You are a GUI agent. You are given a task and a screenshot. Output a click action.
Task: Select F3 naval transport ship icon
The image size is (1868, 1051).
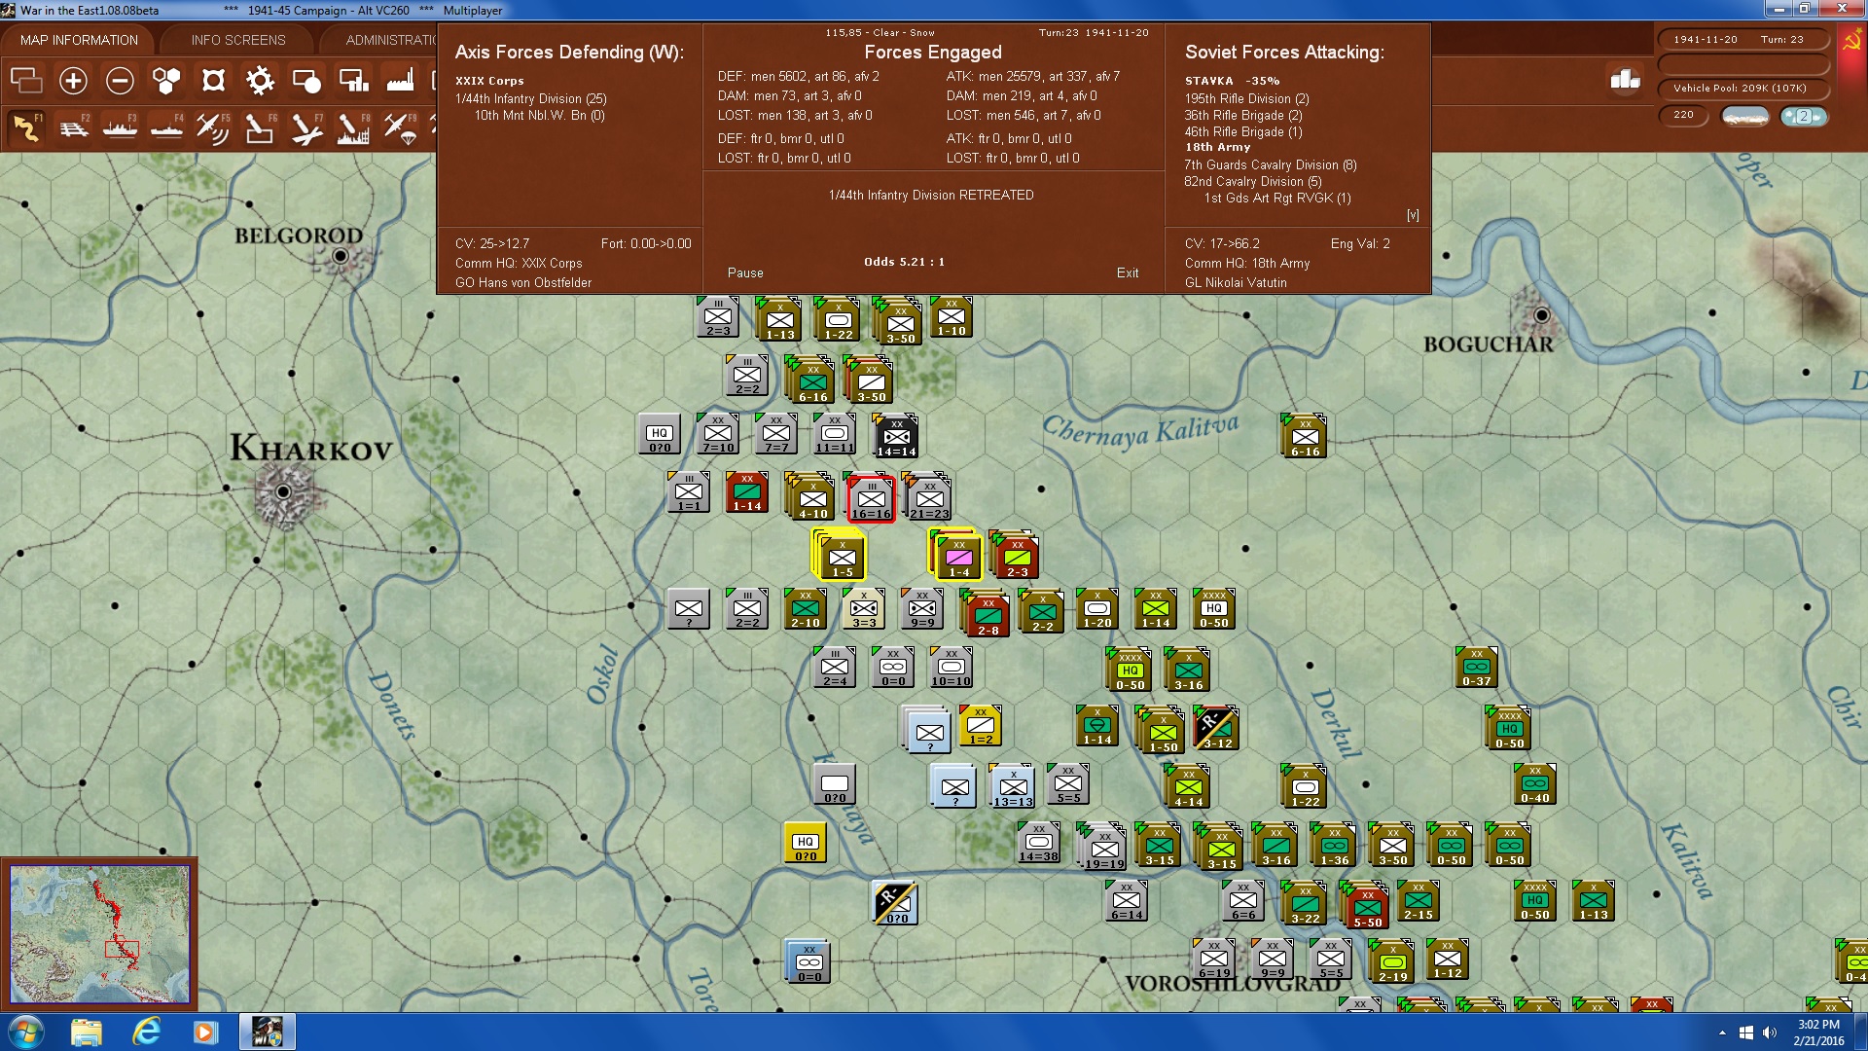point(120,127)
